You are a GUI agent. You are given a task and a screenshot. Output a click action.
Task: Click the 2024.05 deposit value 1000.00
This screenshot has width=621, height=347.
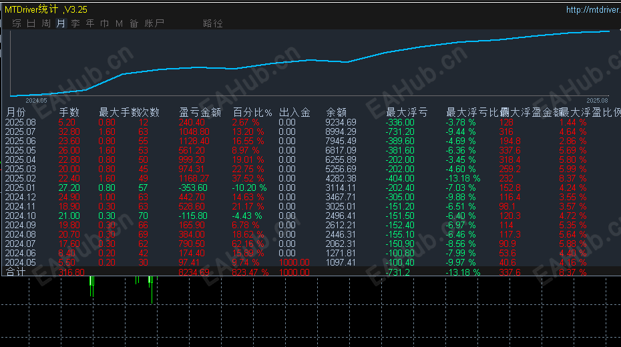pyautogui.click(x=294, y=262)
